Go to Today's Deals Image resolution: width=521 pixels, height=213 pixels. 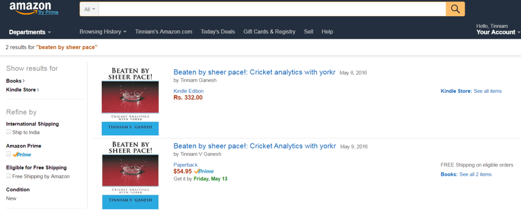point(218,31)
